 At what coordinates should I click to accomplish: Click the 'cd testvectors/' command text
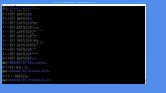click(x=40, y=63)
